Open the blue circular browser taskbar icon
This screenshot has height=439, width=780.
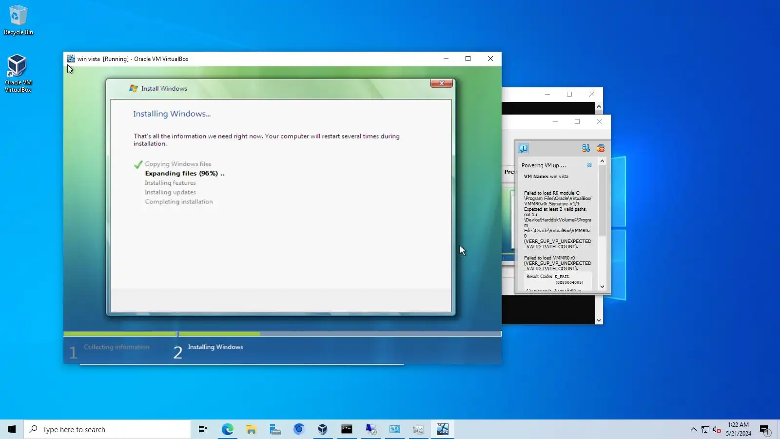pyautogui.click(x=299, y=429)
